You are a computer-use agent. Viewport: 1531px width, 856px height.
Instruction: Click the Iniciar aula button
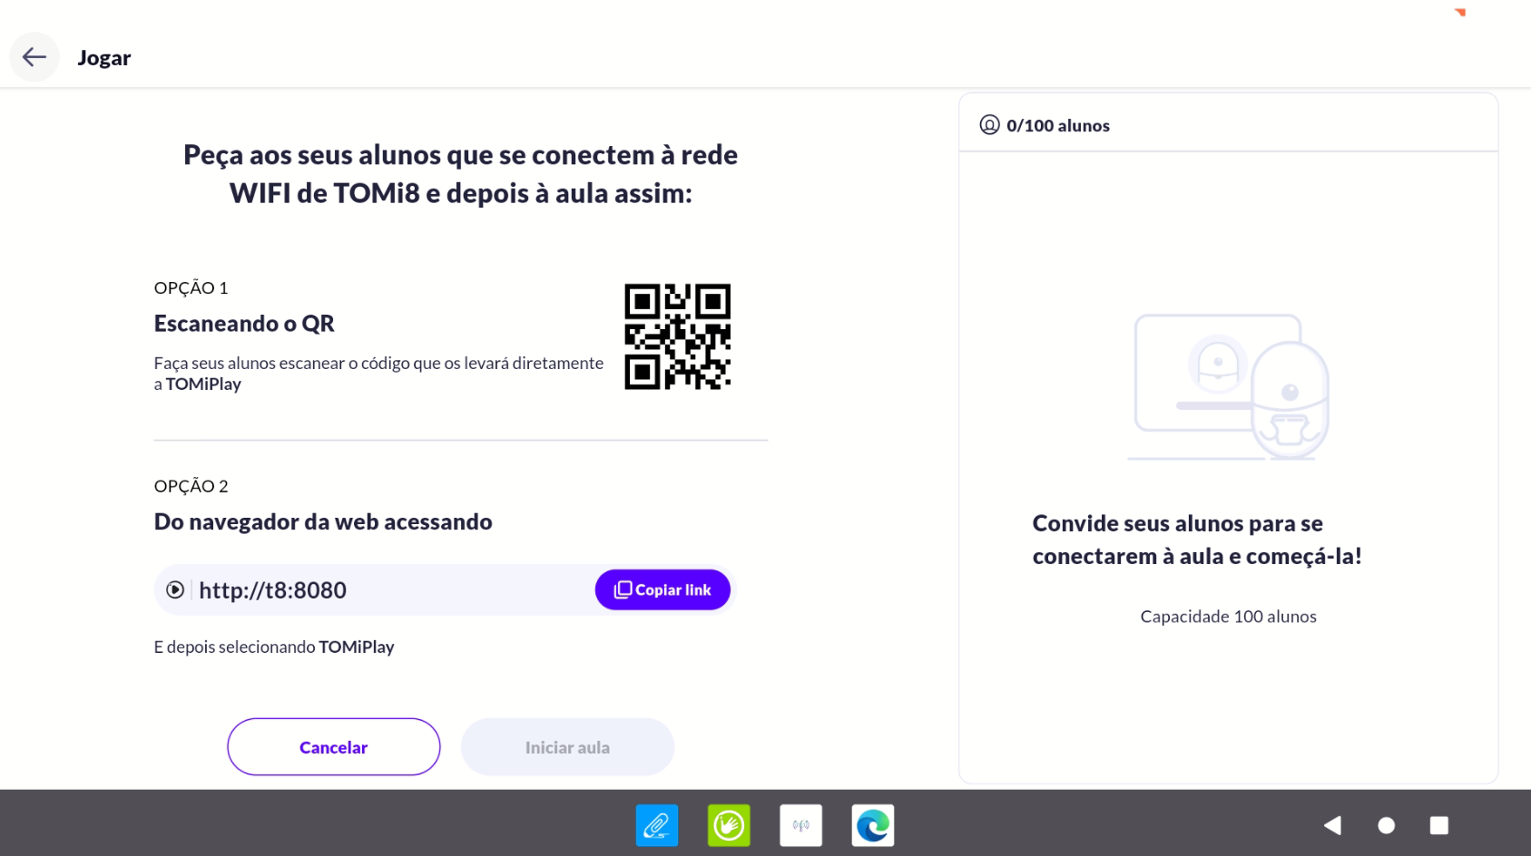coord(567,747)
